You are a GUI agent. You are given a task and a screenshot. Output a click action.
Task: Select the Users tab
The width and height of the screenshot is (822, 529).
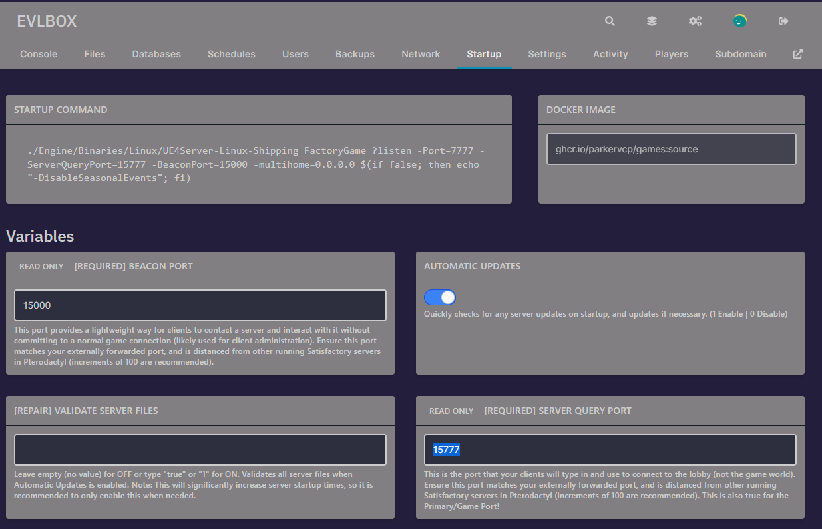click(296, 54)
